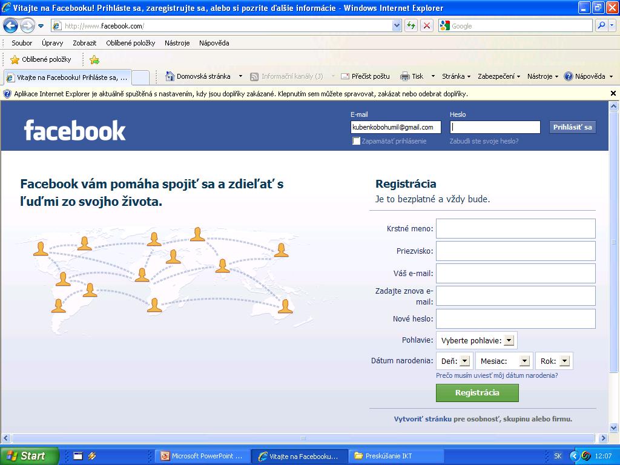Click the Oblíbené položky star button

pos(41,60)
